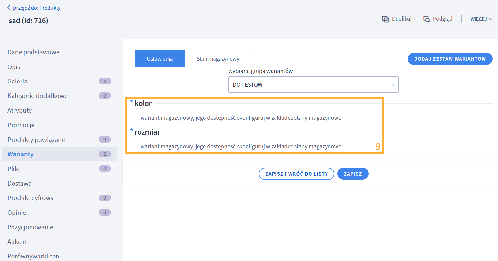The width and height of the screenshot is (498, 261).
Task: Click the back arrow to Produkty
Action: tap(9, 8)
